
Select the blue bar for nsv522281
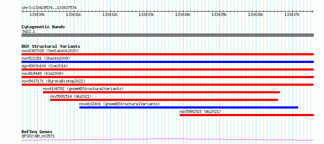[x=167, y=62]
